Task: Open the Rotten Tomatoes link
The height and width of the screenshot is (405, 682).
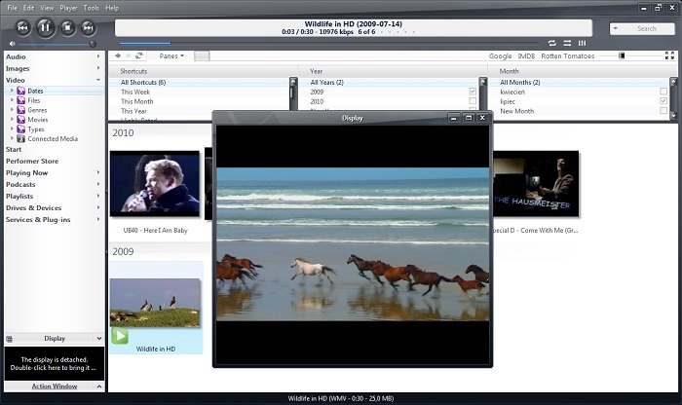Action: (x=566, y=56)
